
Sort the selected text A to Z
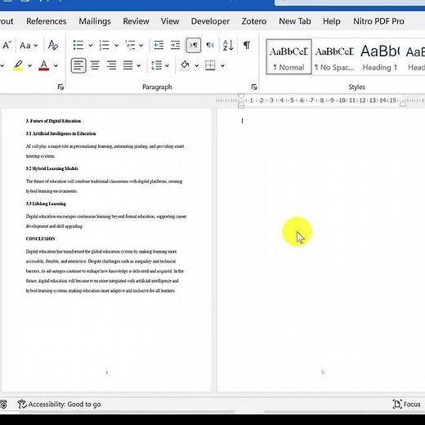[228, 45]
